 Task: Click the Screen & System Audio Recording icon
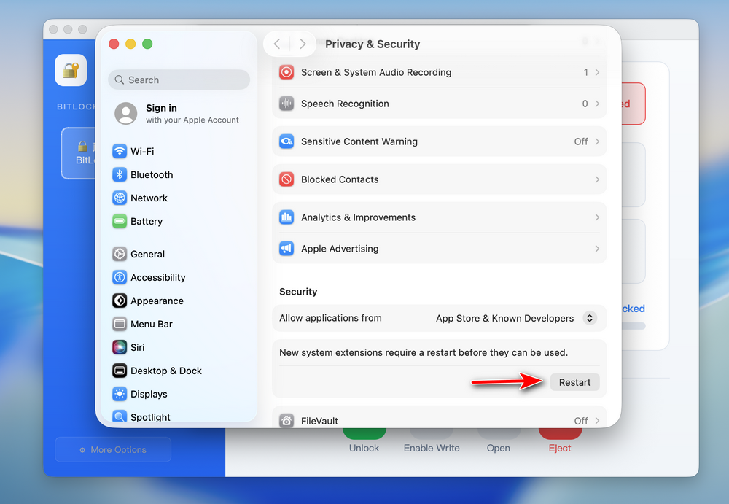286,72
